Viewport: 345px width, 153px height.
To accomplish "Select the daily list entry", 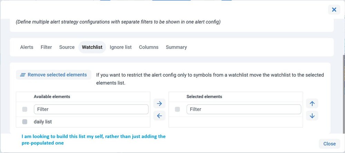I will [x=43, y=122].
